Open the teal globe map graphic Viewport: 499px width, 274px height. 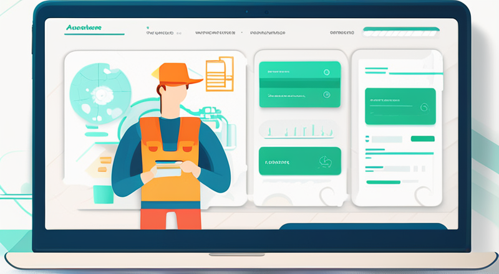coord(100,93)
